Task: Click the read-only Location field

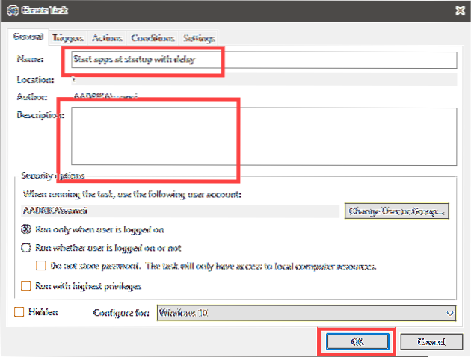Action: click(262, 78)
